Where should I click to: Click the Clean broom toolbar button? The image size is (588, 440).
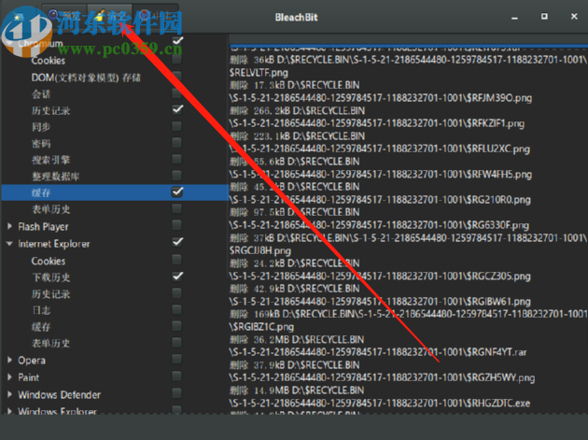[109, 15]
